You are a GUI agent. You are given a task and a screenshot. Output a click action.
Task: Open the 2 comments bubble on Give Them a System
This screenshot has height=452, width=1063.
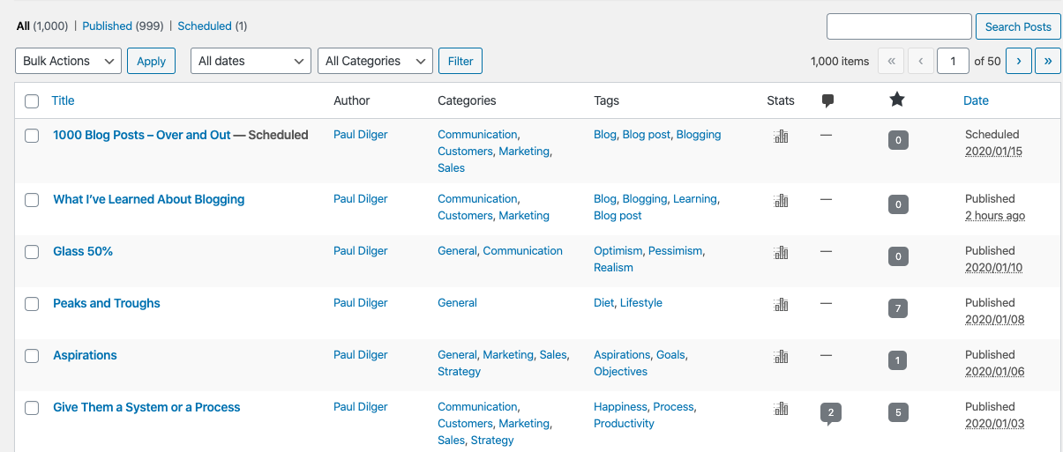(x=830, y=412)
